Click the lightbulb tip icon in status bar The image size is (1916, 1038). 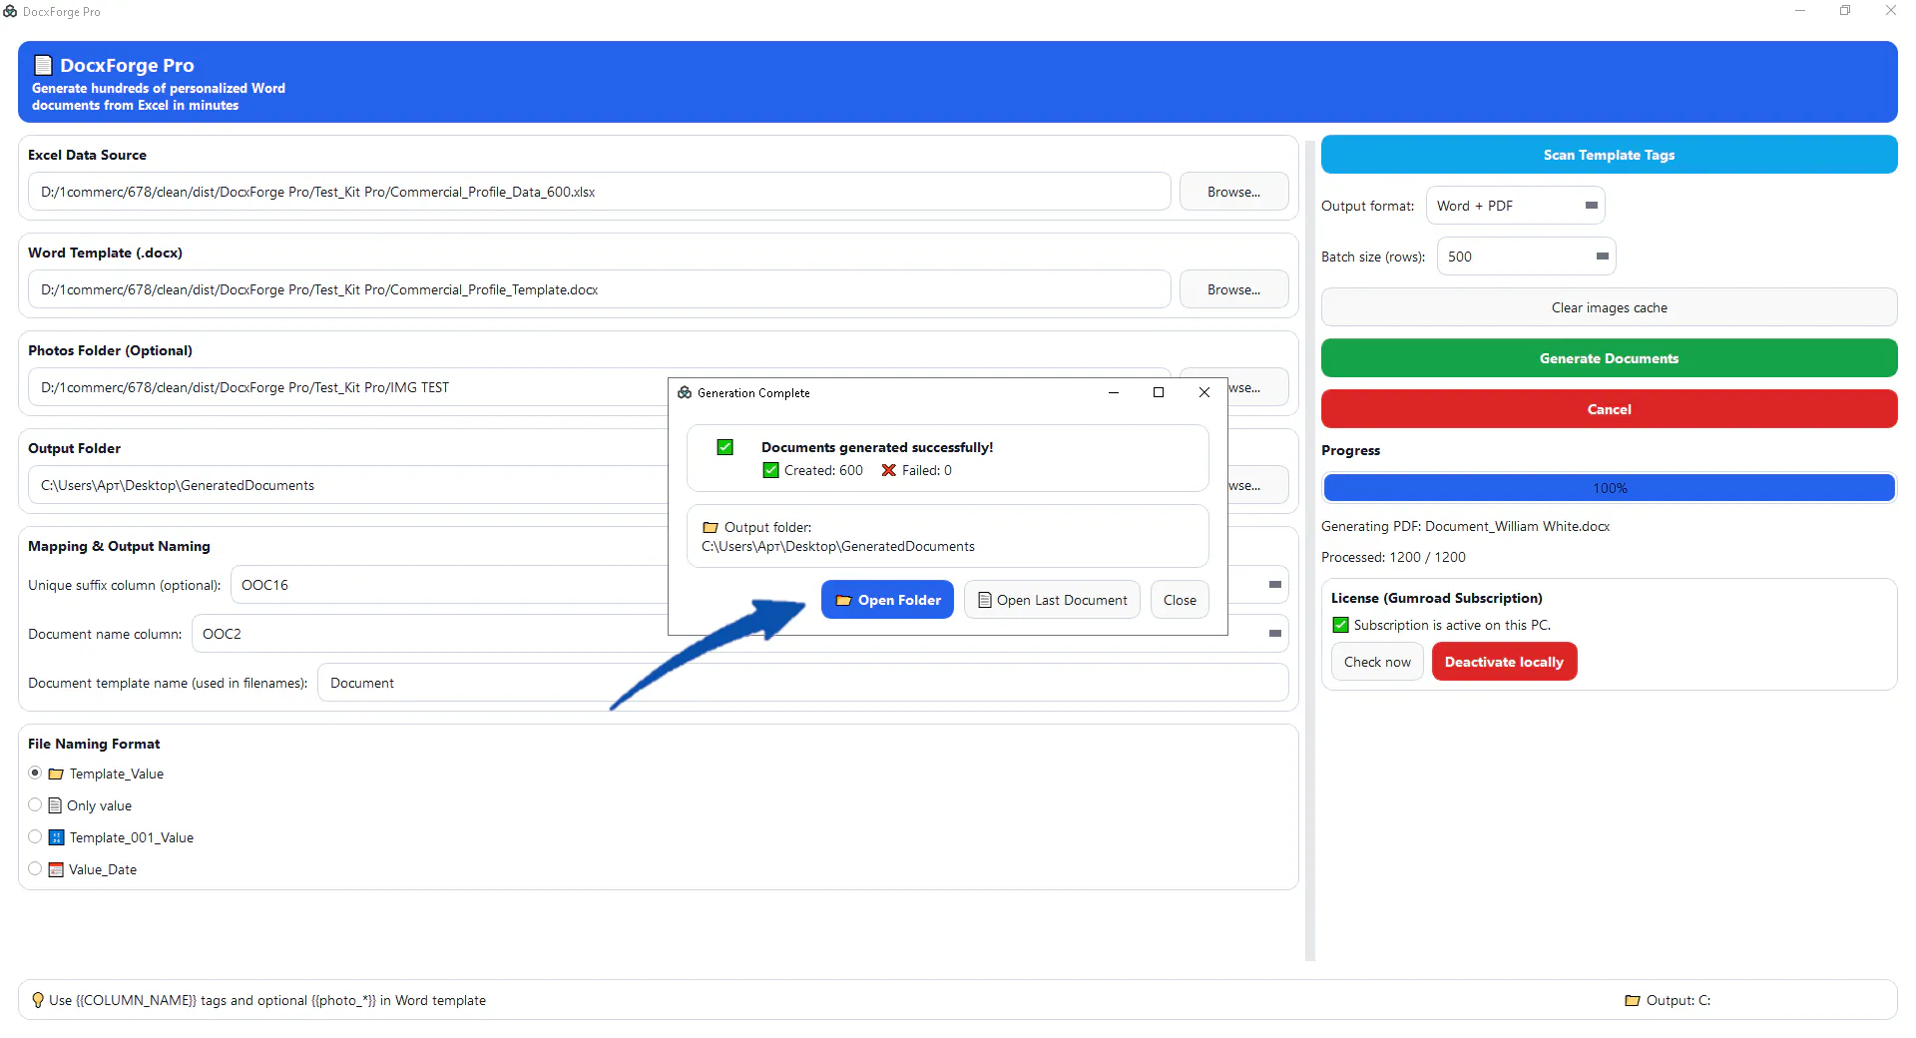point(38,1000)
